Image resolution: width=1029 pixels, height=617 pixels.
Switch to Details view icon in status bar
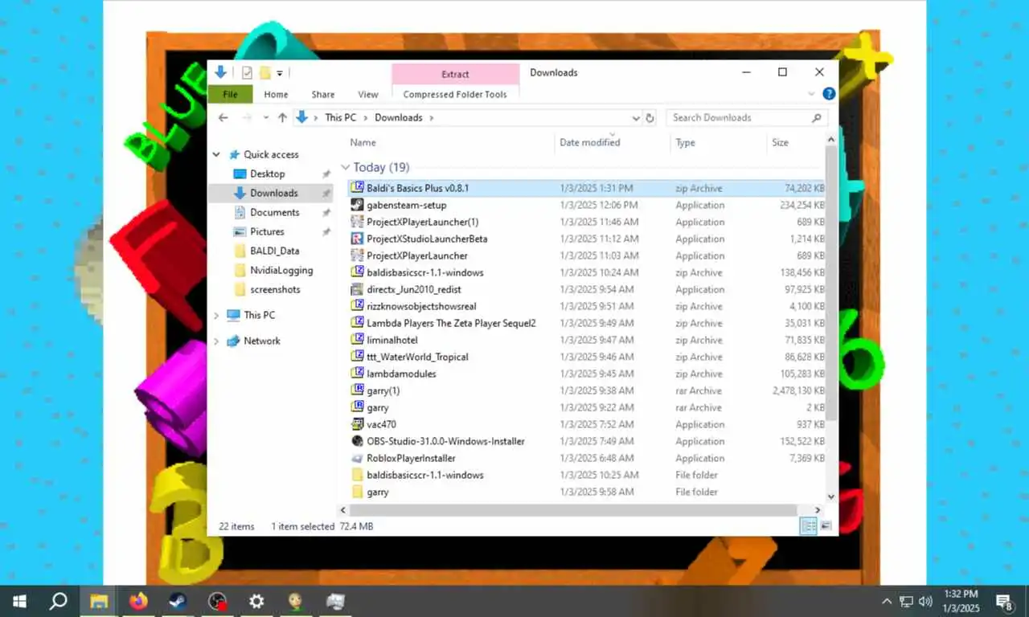(x=809, y=526)
